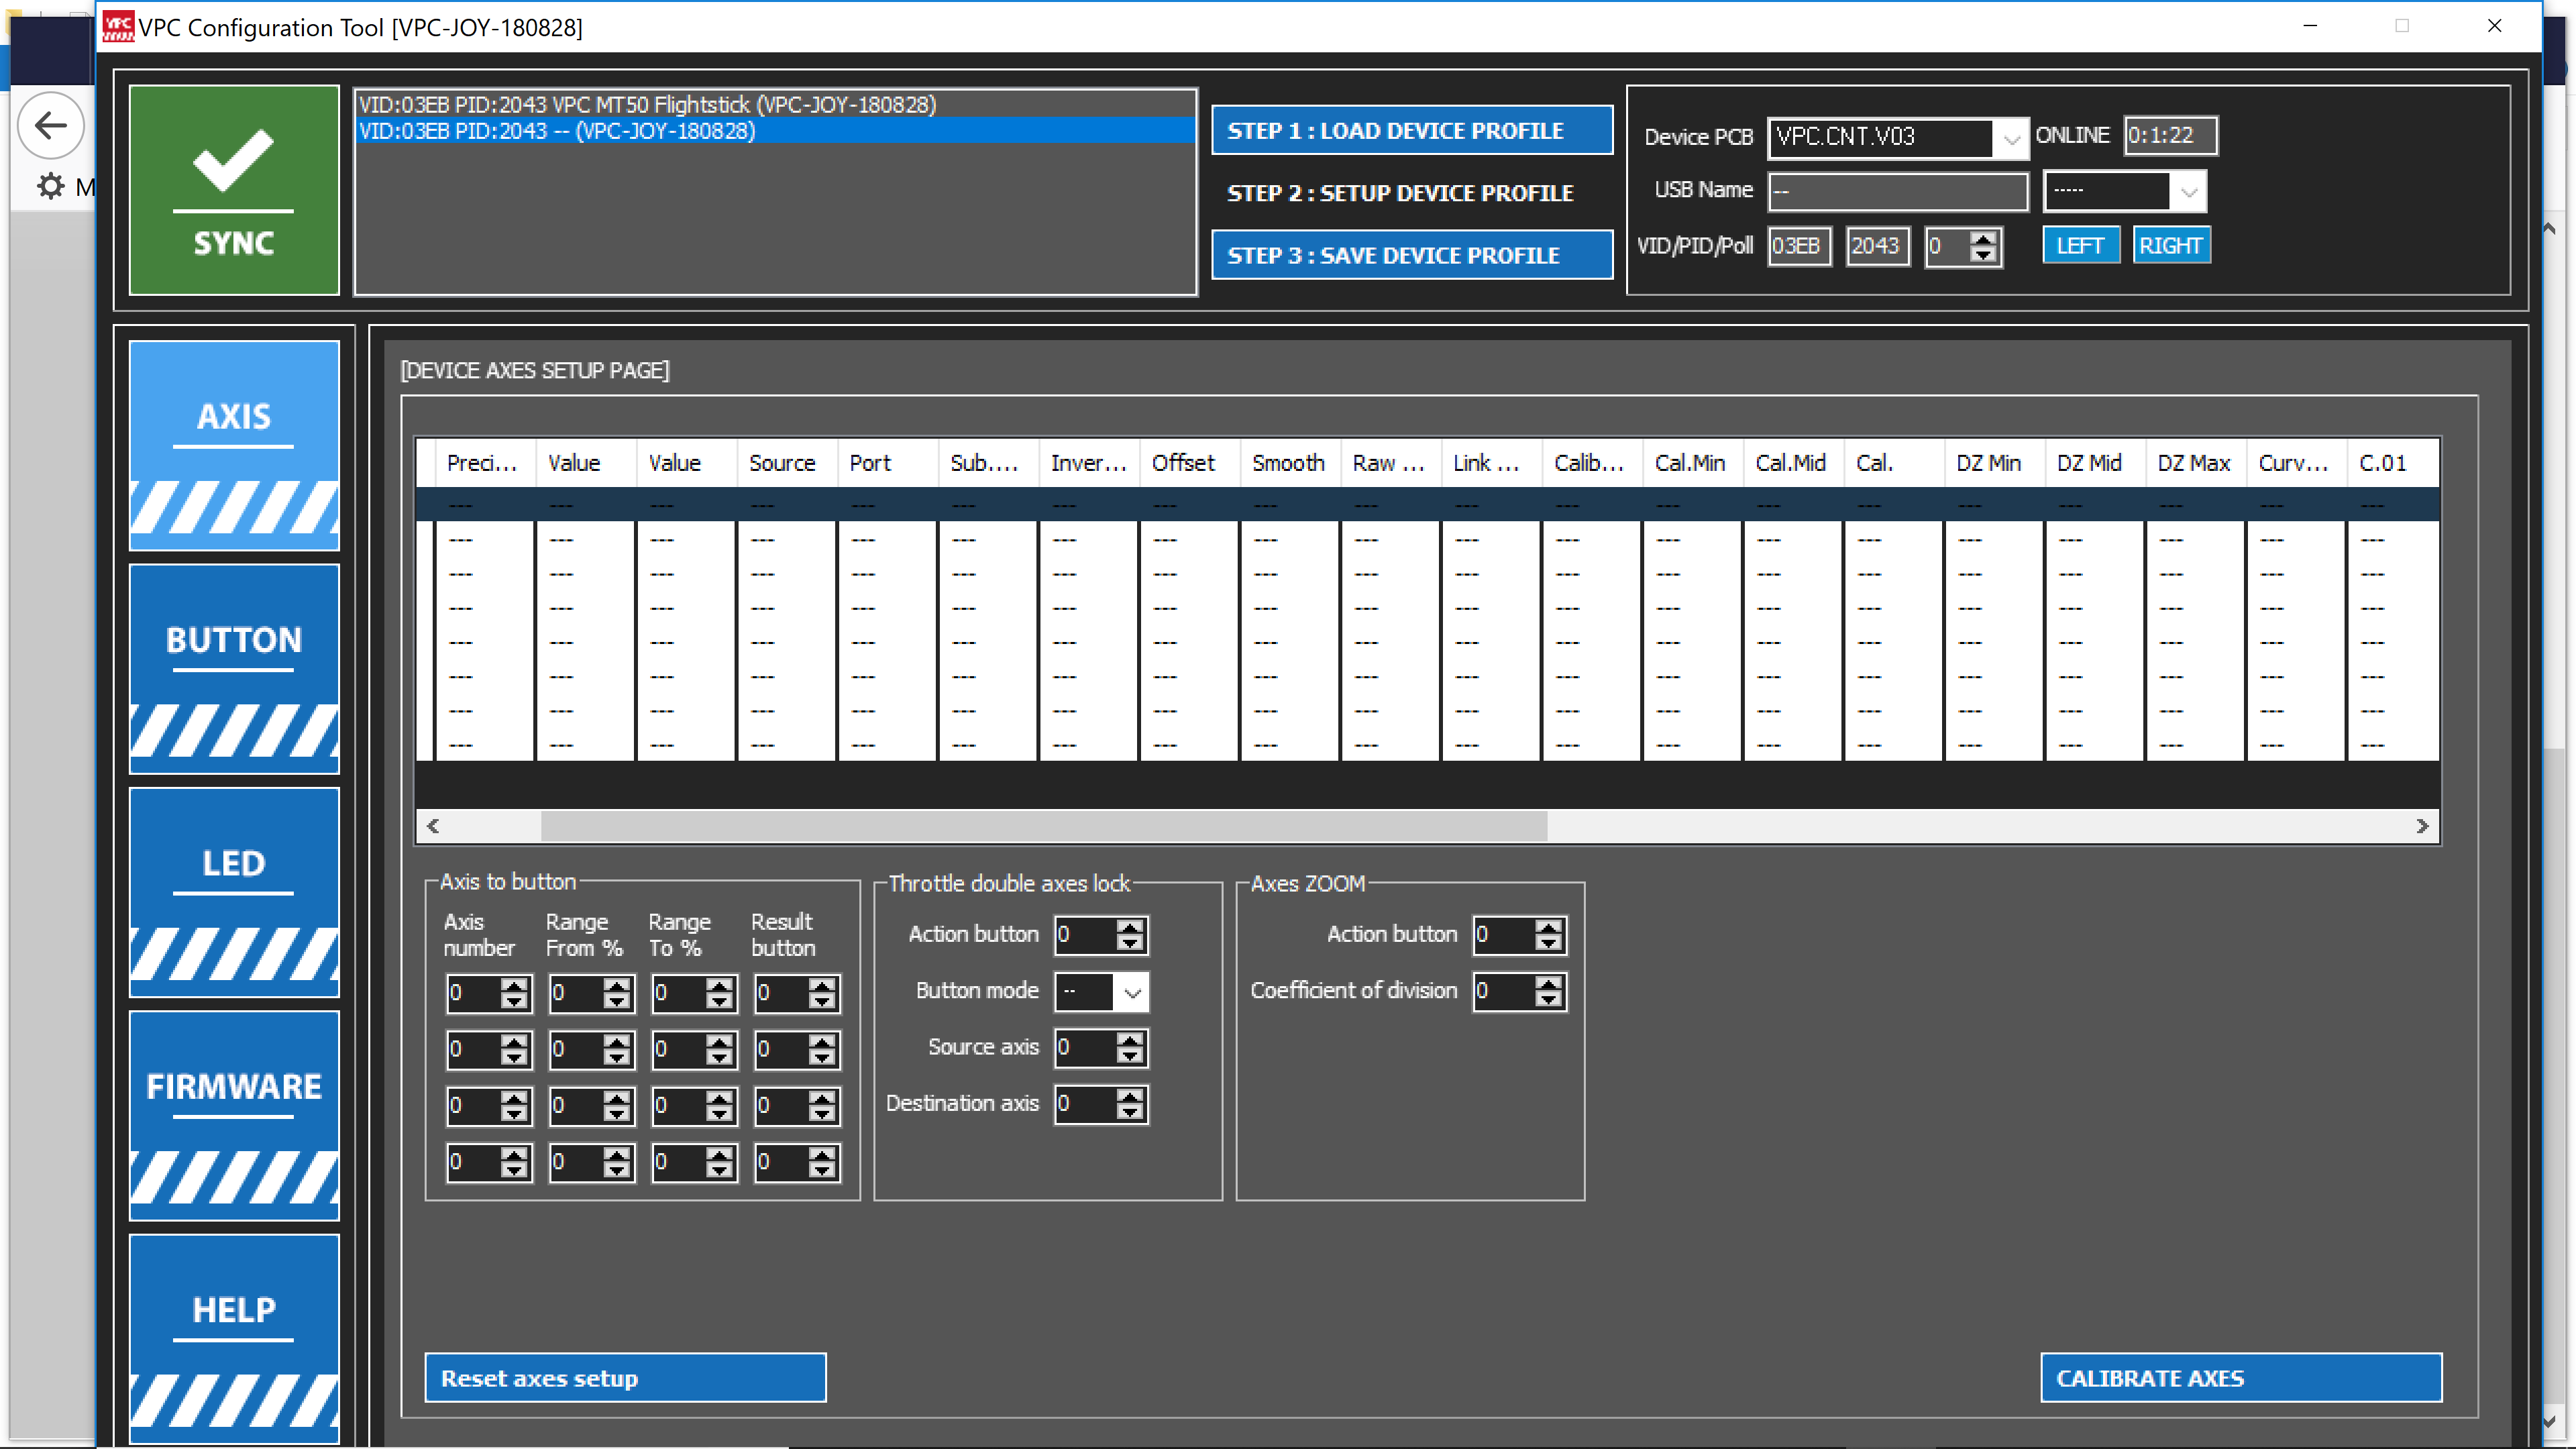Expand Button mode dropdown in throttle lock
This screenshot has height=1449, width=2576.
coord(1132,992)
